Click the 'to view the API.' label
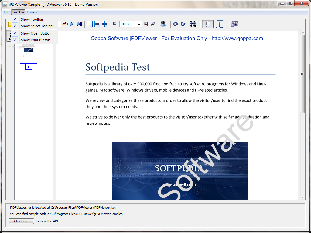 [x=48, y=221]
